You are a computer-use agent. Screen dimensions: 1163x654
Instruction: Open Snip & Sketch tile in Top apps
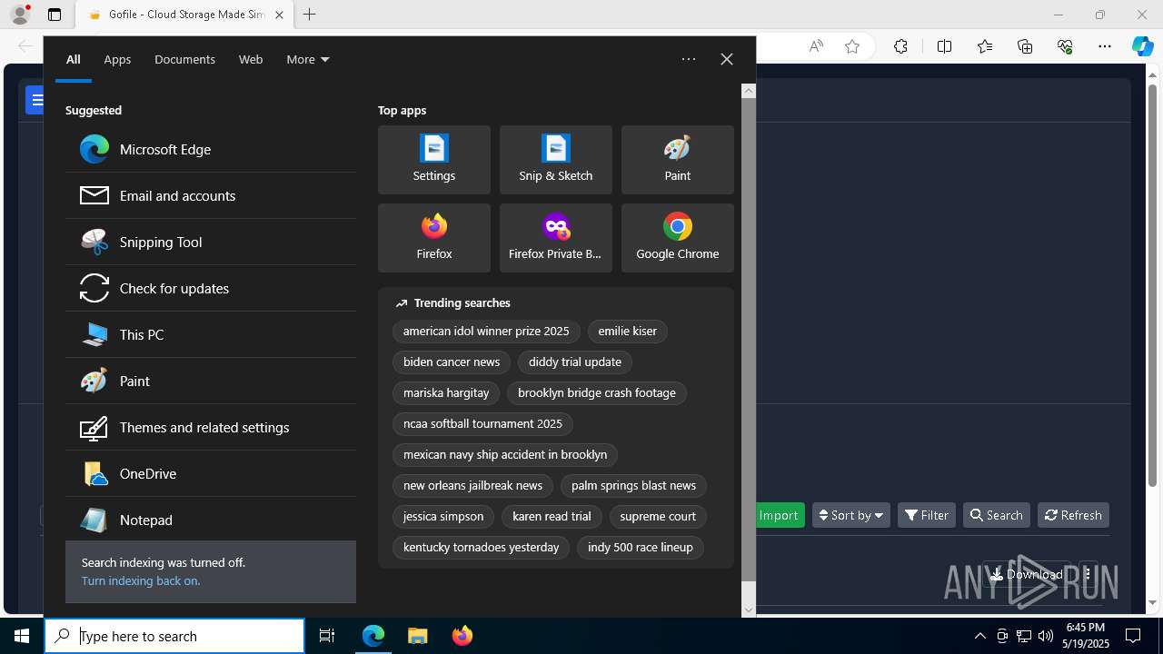[x=556, y=160]
